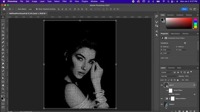Toggle Quick Mask mode
Viewport: 200px width, 112px height.
pos(3,104)
